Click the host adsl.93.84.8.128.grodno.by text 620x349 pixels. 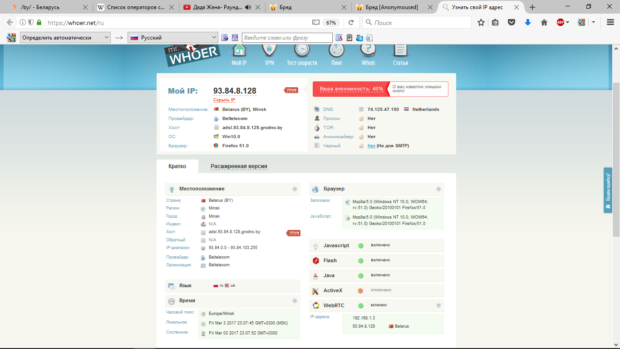coord(252,128)
